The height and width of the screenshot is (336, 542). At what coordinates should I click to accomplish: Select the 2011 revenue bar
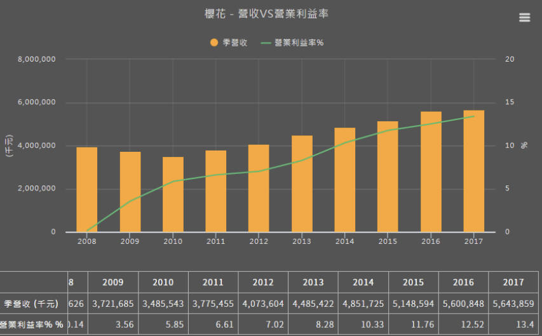click(x=215, y=191)
